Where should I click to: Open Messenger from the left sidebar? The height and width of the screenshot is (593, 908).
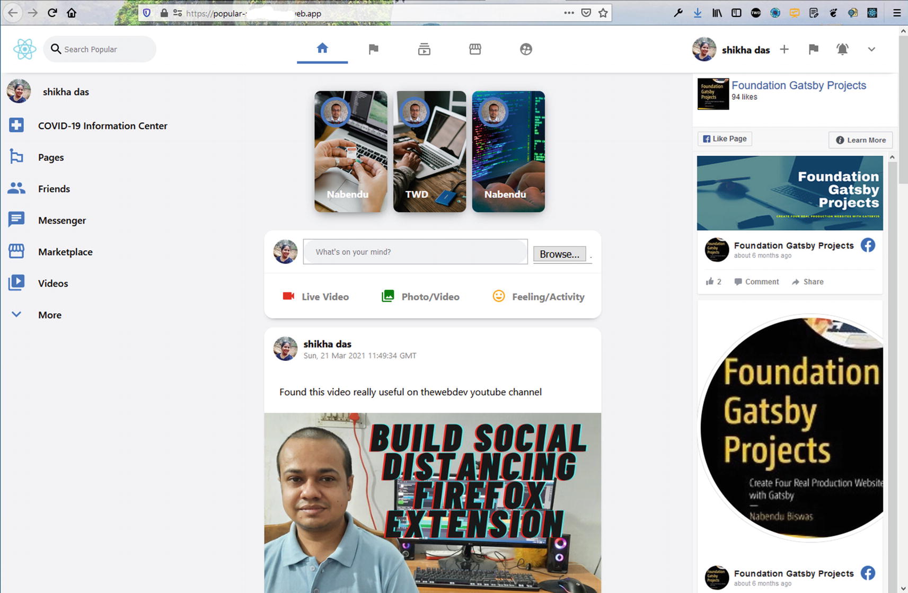coord(61,220)
